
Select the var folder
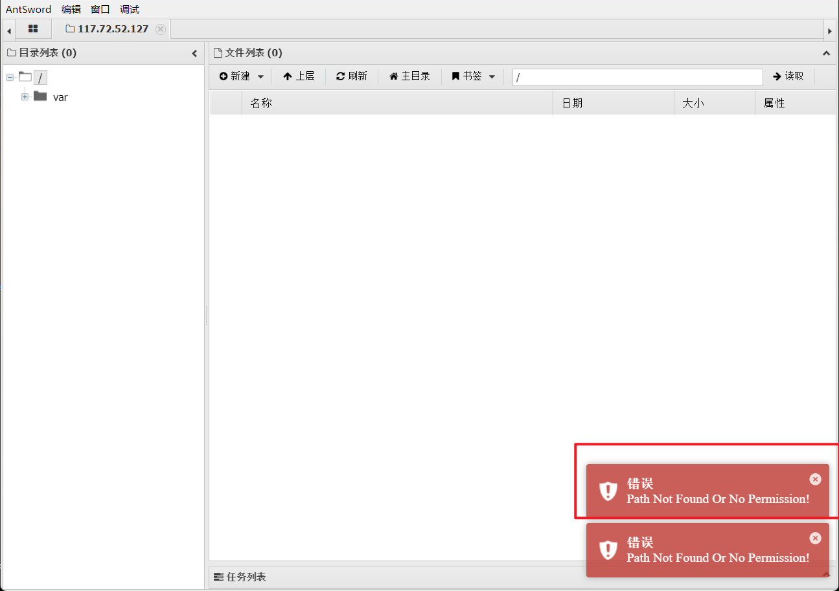tap(60, 97)
